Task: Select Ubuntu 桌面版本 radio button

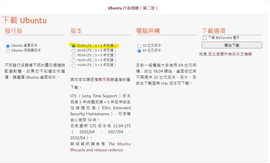Action: point(8,46)
